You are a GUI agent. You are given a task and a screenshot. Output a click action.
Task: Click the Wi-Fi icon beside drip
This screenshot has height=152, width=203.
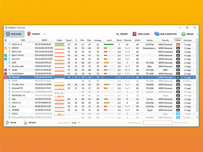(x=9, y=99)
